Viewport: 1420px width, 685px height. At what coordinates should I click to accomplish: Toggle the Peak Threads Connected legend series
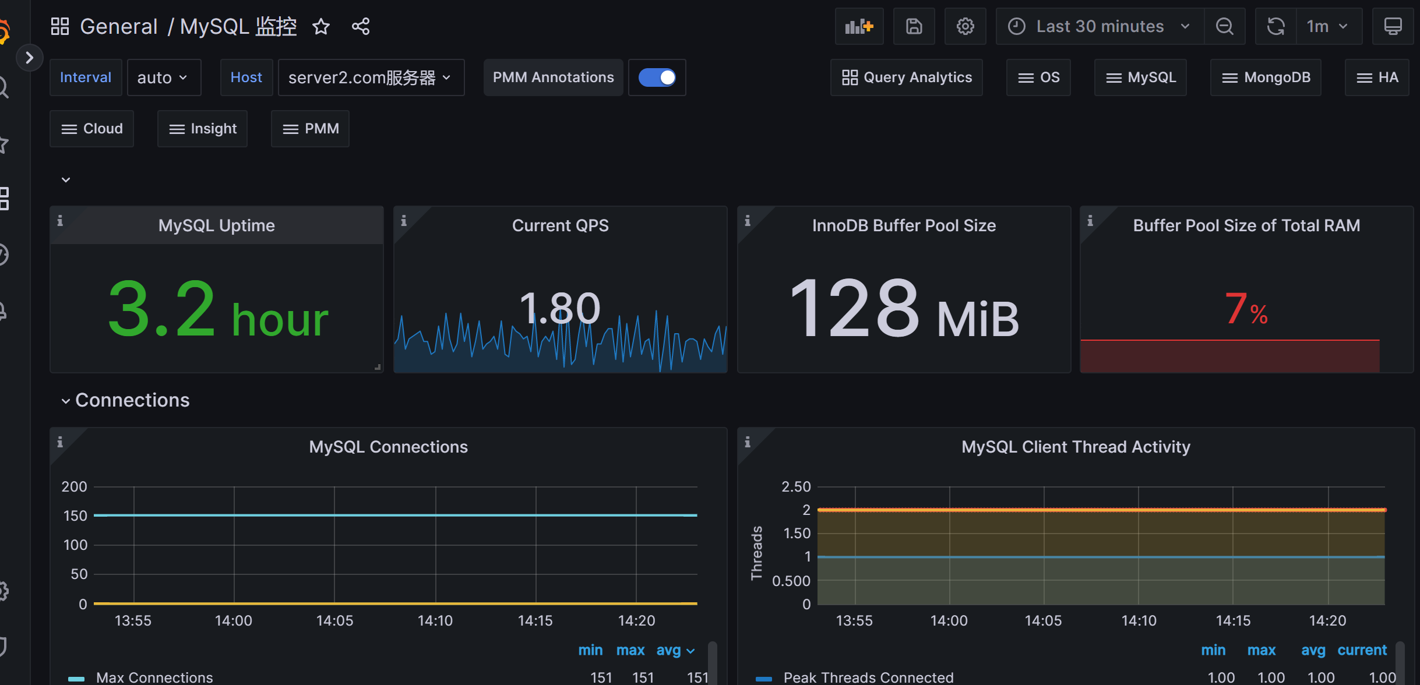pos(868,677)
